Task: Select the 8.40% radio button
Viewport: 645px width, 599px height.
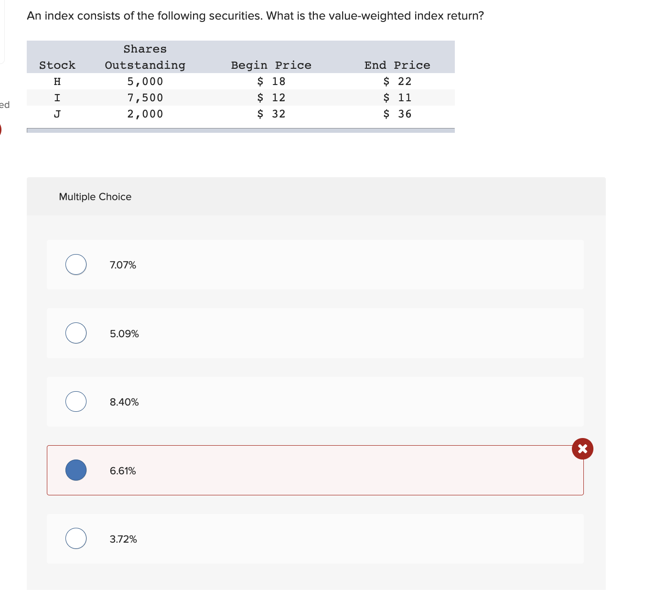Action: click(x=76, y=401)
